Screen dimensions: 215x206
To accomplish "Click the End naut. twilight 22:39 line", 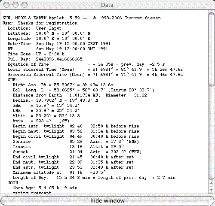I will tap(73, 162).
